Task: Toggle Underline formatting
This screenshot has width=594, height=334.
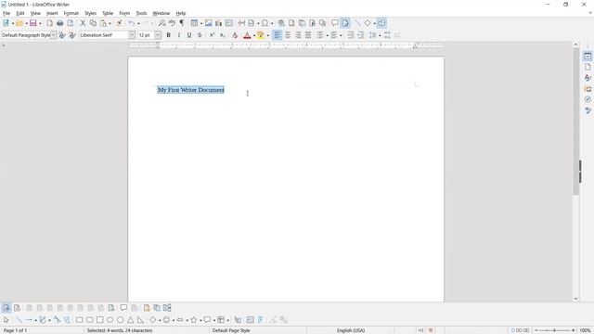Action: tap(189, 35)
